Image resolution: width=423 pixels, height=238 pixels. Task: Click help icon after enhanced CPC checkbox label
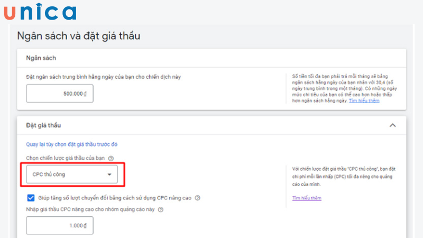(197, 198)
